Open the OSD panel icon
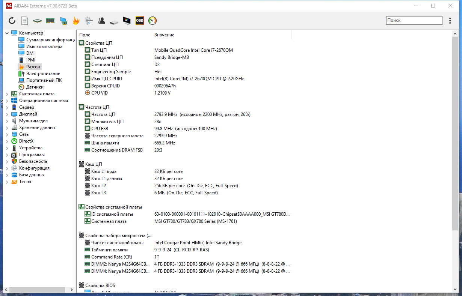This screenshot has height=296, width=462. (x=140, y=21)
